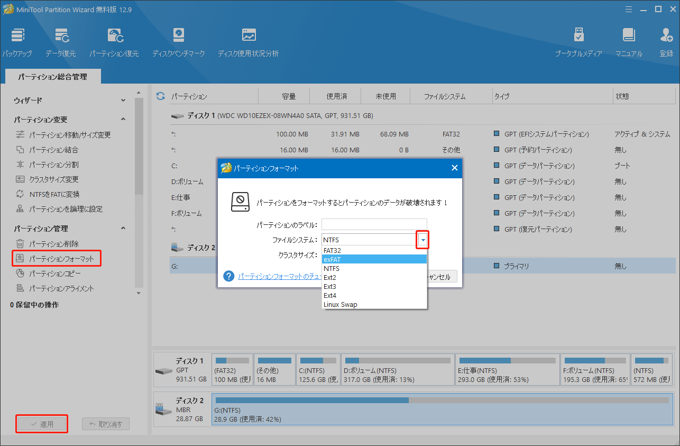
Task: Select F:ボリューム(NTFS) block in disk map
Action: pyautogui.click(x=595, y=370)
